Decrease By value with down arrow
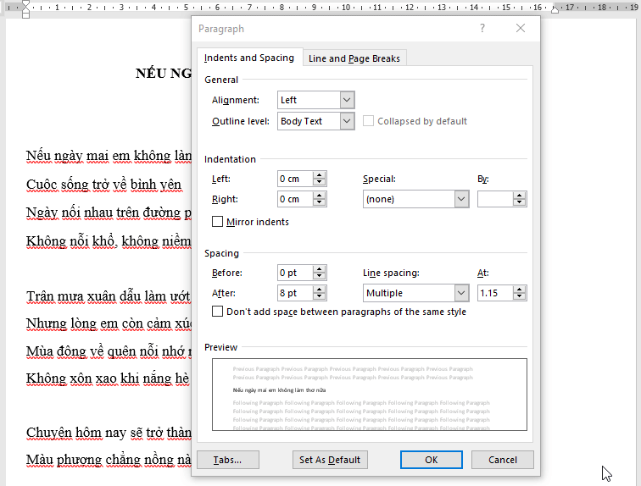 tap(520, 203)
